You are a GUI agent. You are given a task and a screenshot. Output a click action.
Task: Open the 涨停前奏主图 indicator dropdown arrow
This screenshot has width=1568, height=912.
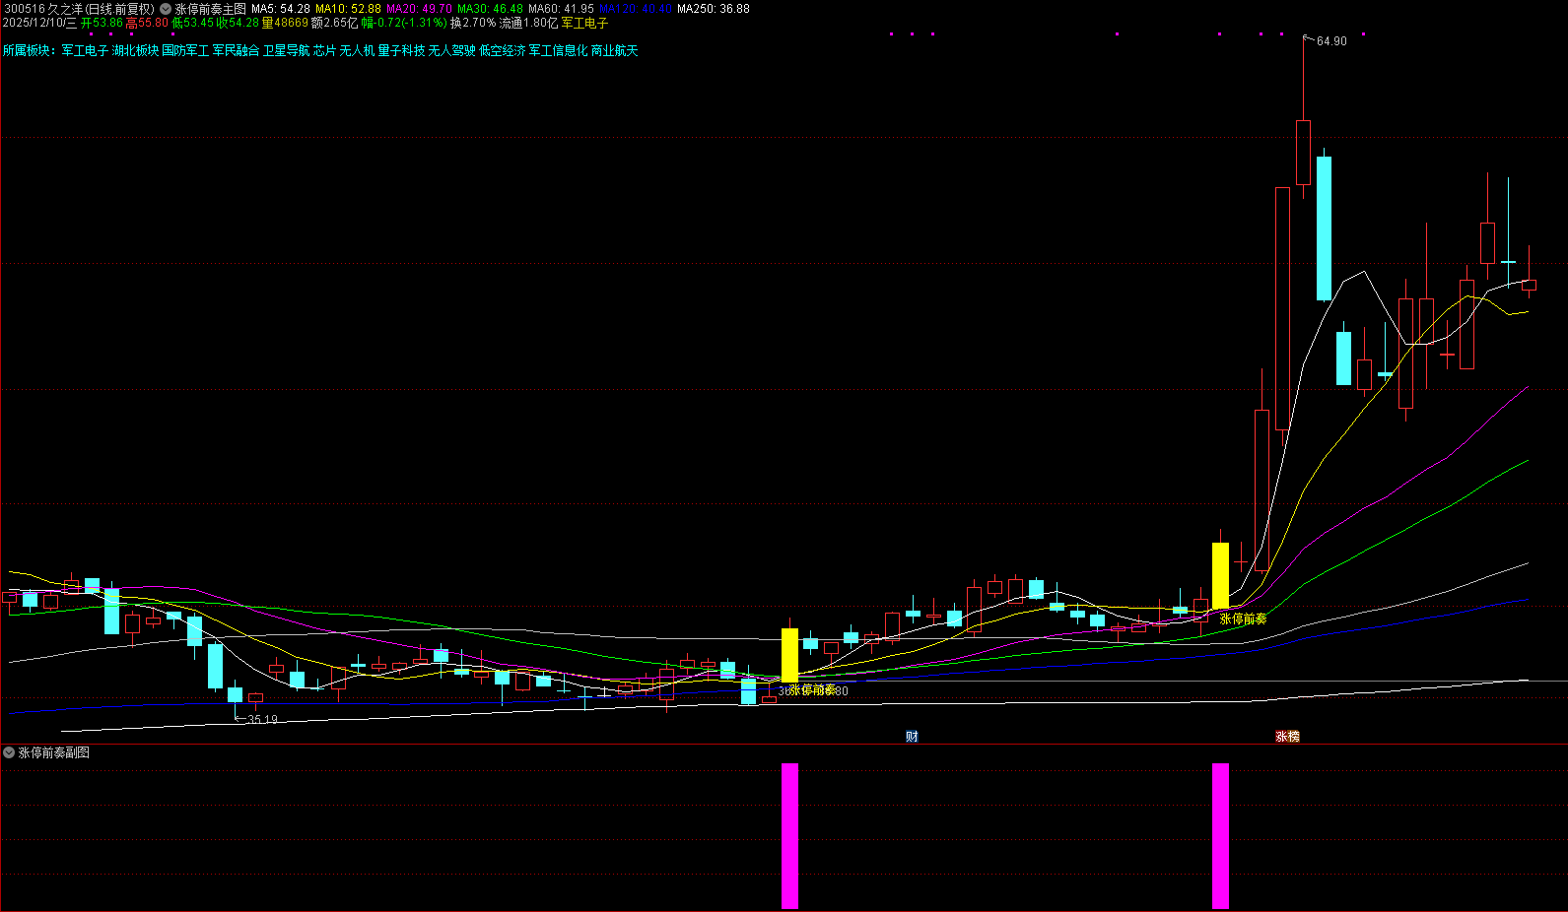click(x=166, y=9)
